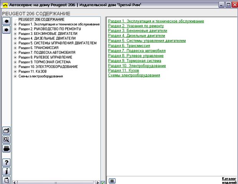Expand Раздел 1 tree node
238x184 pixels.
coord(15,24)
